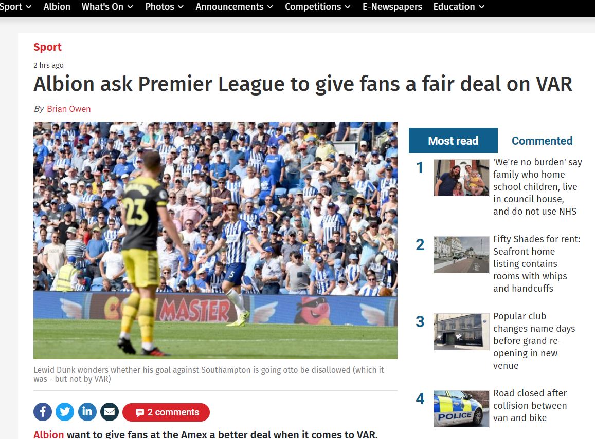Screen dimensions: 595x439
Task: Open the Announcements dropdown
Action: pyautogui.click(x=234, y=7)
